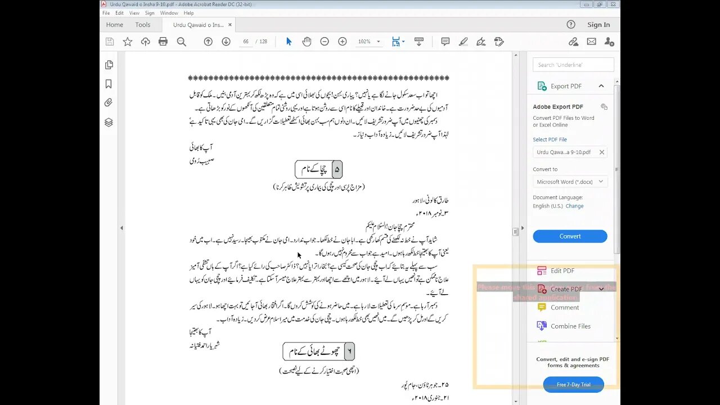720x405 pixels.
Task: Save the file with the floppy disk icon
Action: tap(110, 42)
